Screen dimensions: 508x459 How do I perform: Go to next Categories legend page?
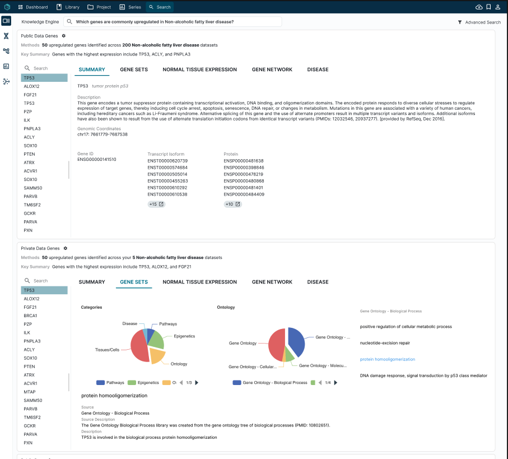pyautogui.click(x=197, y=382)
